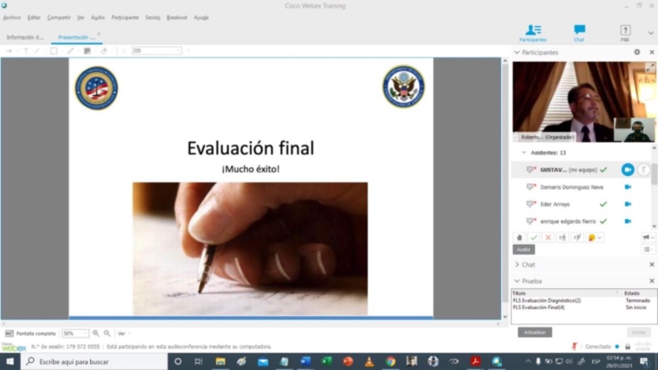The height and width of the screenshot is (370, 658).
Task: Click the Actualizar button
Action: (x=535, y=332)
